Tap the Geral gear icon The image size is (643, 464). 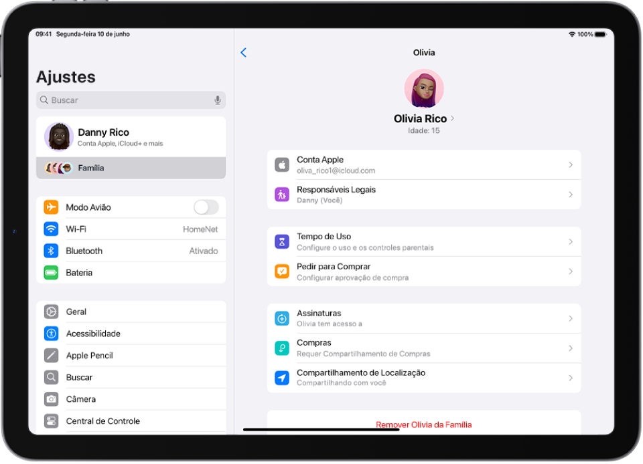(52, 312)
